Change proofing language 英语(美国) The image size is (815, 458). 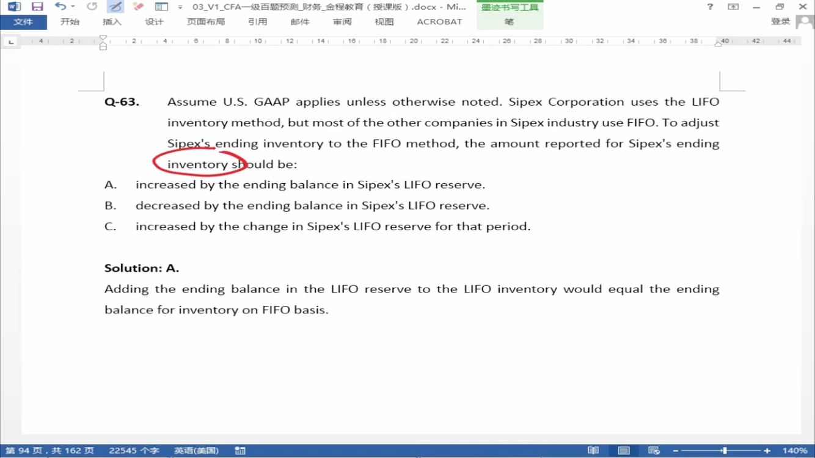point(196,451)
